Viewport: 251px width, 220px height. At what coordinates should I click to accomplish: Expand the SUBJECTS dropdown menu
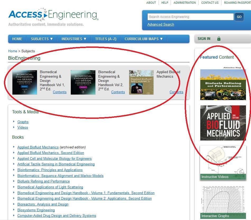(42, 39)
